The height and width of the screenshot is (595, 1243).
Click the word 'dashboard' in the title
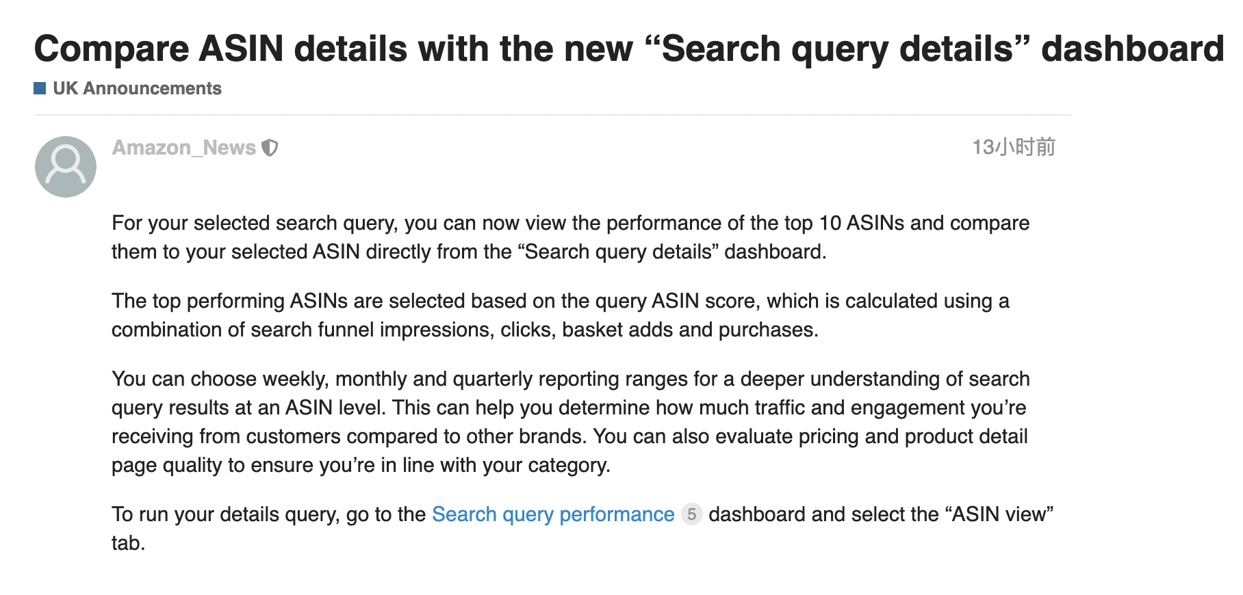[1133, 49]
